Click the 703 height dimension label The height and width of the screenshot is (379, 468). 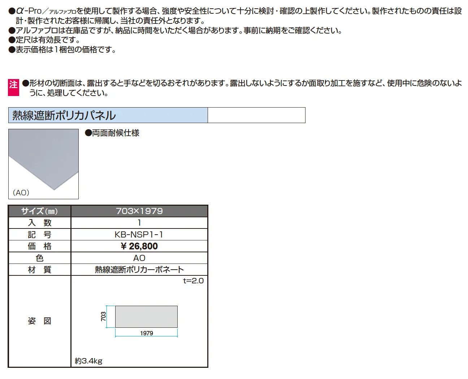(104, 317)
